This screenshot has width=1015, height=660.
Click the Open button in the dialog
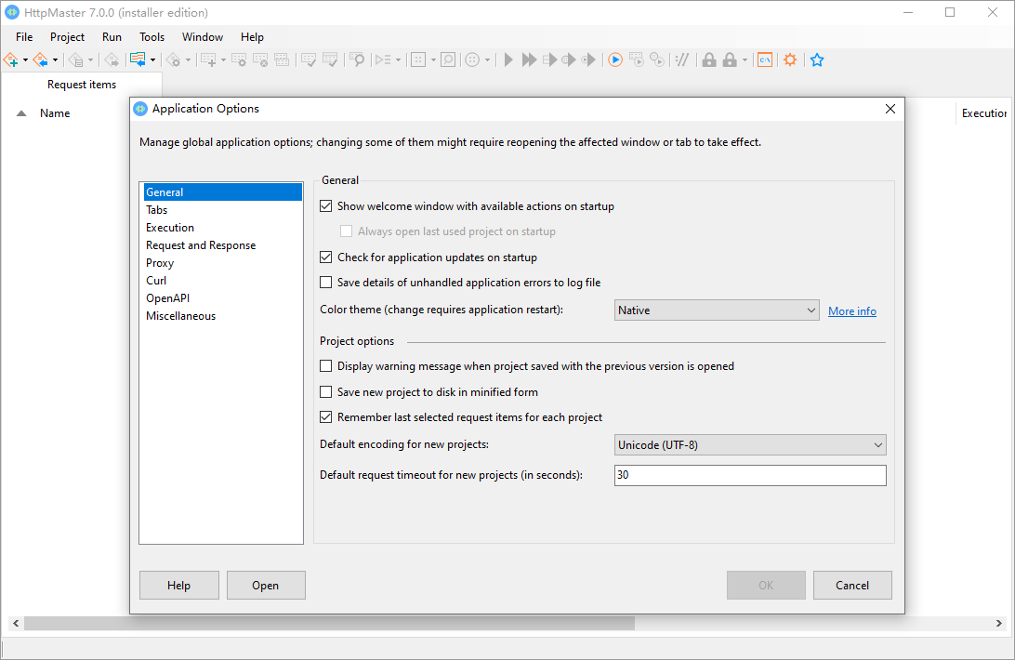266,586
